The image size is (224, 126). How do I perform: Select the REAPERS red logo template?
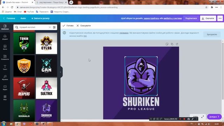[x=24, y=88]
